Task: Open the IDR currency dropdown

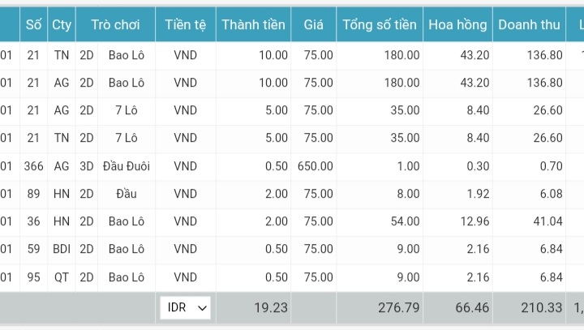Action: pyautogui.click(x=186, y=308)
